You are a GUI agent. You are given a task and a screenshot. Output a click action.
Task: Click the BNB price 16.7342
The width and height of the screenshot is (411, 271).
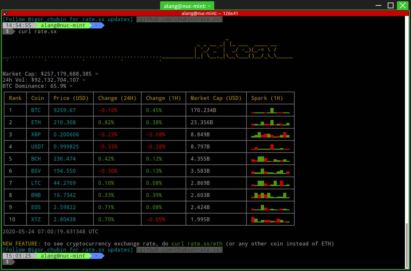pyautogui.click(x=65, y=195)
